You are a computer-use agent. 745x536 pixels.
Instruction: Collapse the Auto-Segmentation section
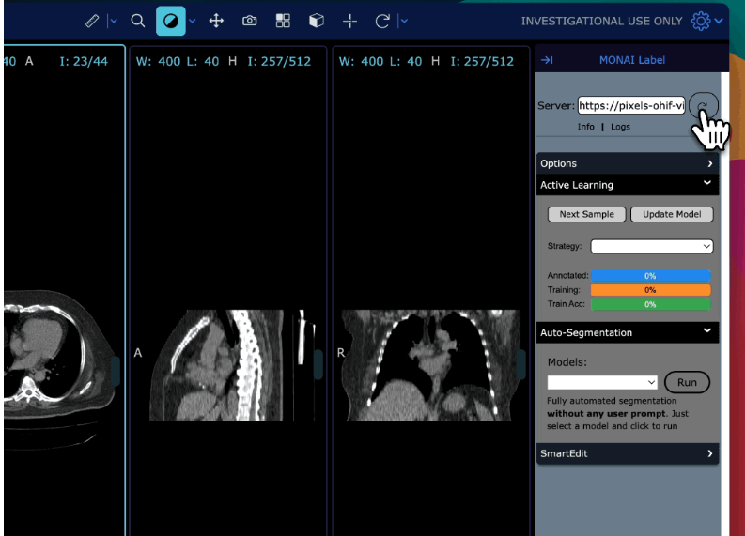pos(628,332)
